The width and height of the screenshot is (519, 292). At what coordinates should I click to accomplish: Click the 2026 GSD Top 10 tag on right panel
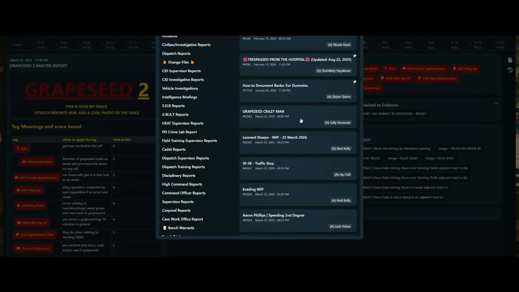395,78
